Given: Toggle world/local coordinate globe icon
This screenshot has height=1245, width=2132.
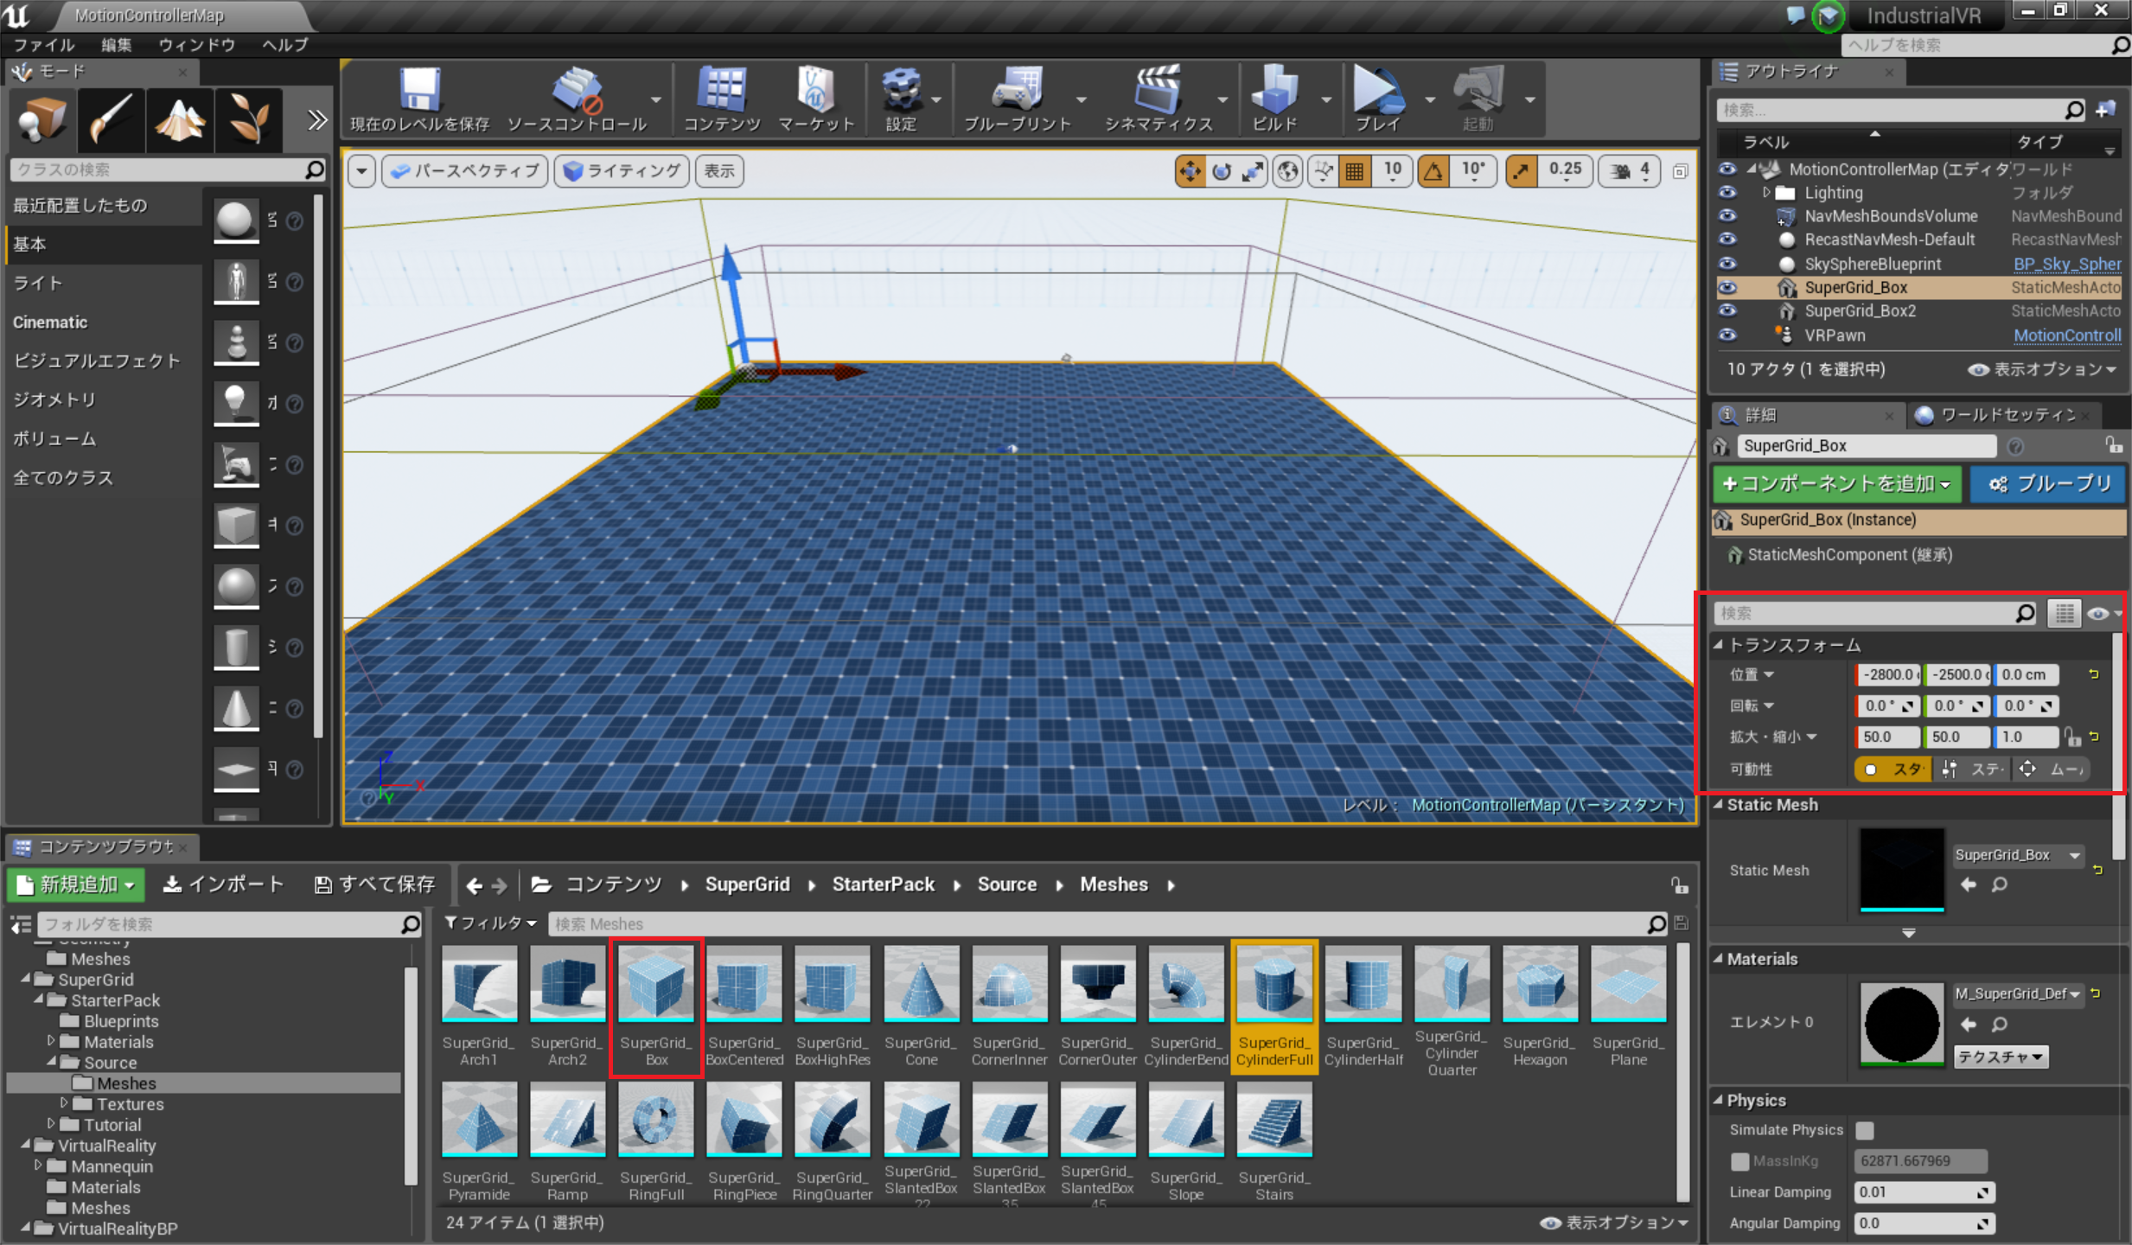Looking at the screenshot, I should [x=1287, y=171].
